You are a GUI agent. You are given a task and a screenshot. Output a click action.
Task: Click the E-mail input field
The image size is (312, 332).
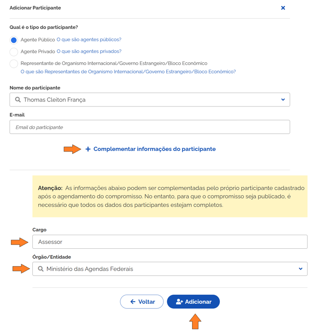pyautogui.click(x=149, y=127)
